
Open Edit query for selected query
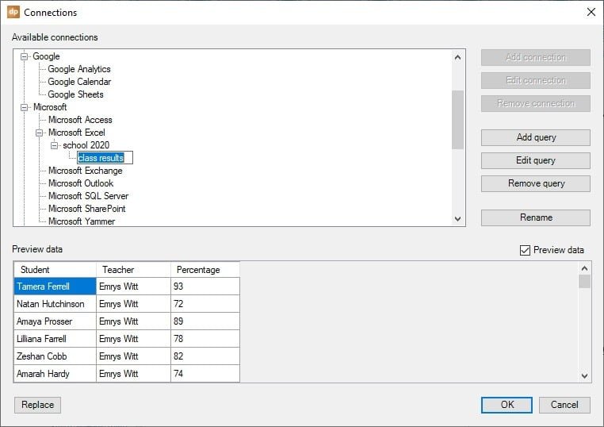(535, 160)
